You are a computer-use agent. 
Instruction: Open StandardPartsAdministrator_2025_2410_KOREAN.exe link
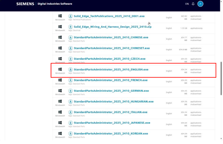111,134
